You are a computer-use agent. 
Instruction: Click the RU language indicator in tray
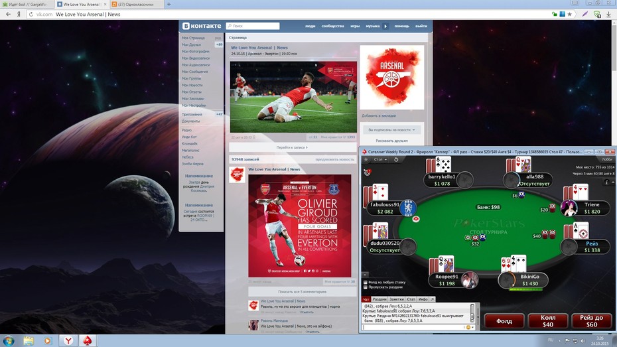point(551,340)
